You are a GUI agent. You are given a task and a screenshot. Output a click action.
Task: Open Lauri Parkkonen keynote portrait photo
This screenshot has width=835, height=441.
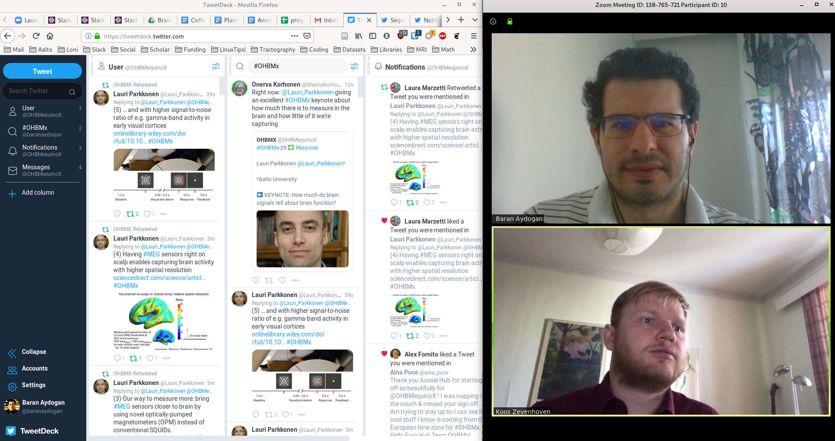point(302,239)
